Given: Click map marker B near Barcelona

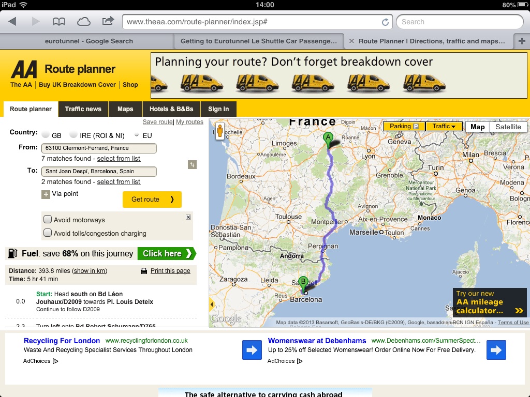Looking at the screenshot, I should click(x=303, y=284).
